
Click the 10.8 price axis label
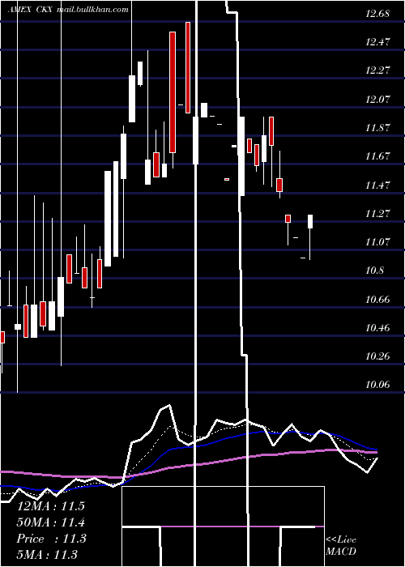pos(374,271)
